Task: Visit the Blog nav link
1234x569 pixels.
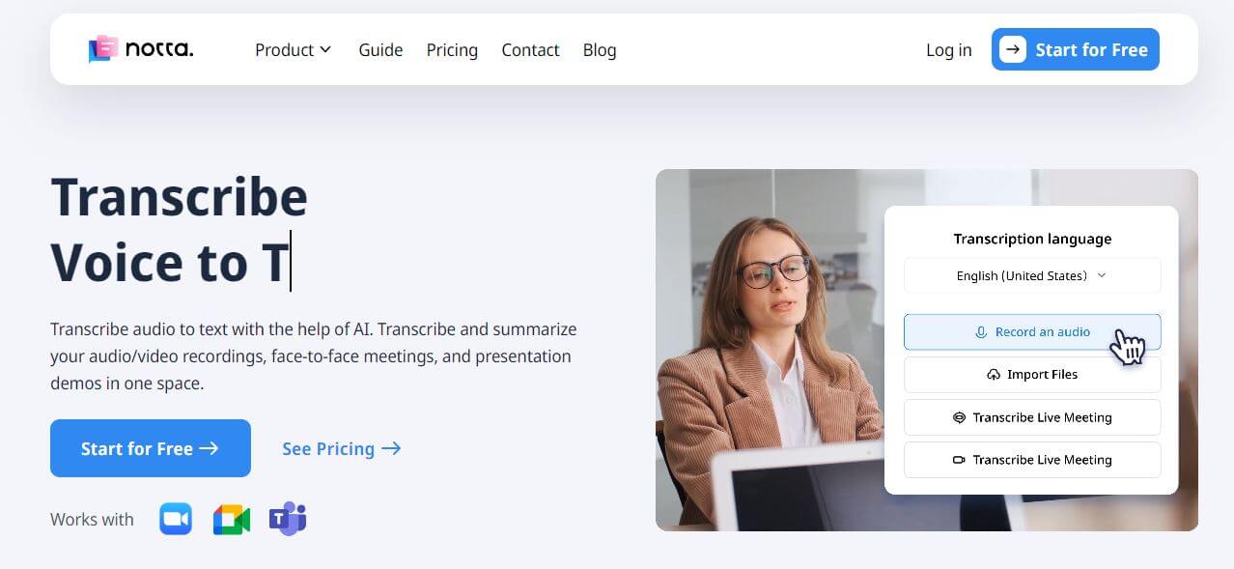Action: [600, 50]
